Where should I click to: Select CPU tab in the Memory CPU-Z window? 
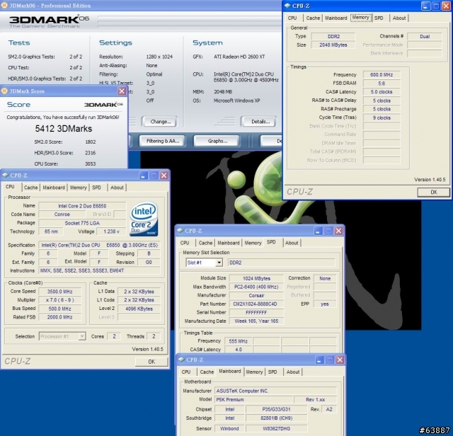[x=292, y=18]
